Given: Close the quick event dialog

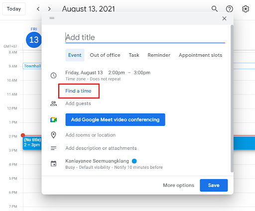Looking at the screenshot, I should 224,18.
